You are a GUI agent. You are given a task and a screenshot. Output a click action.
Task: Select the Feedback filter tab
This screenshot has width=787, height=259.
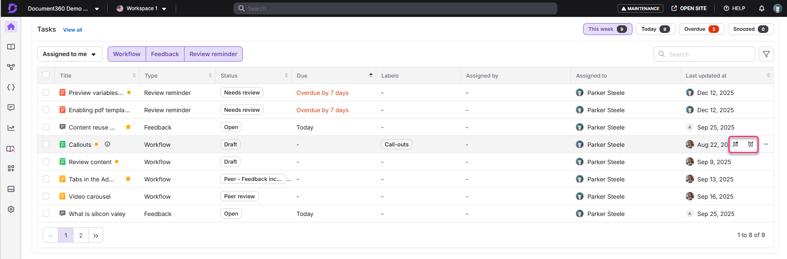coord(165,54)
